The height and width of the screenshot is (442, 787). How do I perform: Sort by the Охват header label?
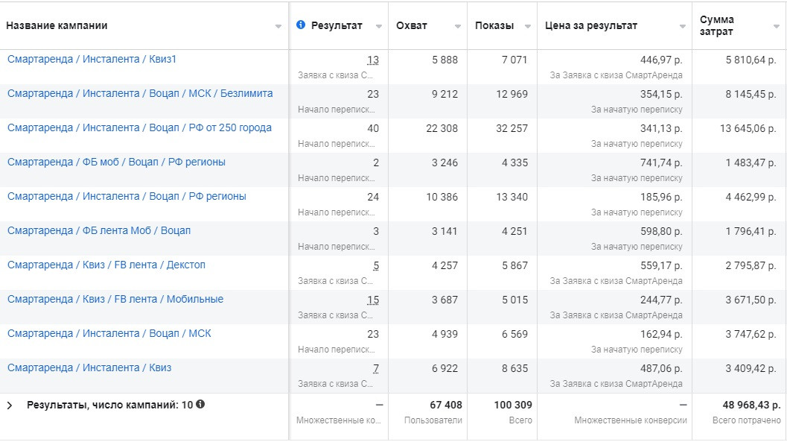click(412, 25)
